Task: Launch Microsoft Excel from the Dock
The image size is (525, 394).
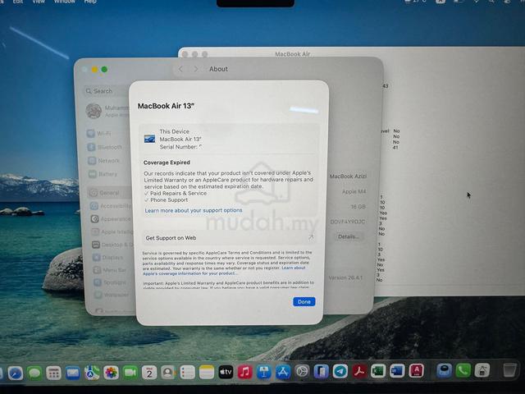Action: [x=378, y=371]
